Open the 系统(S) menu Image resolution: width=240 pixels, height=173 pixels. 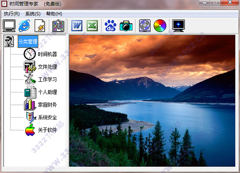(33, 14)
